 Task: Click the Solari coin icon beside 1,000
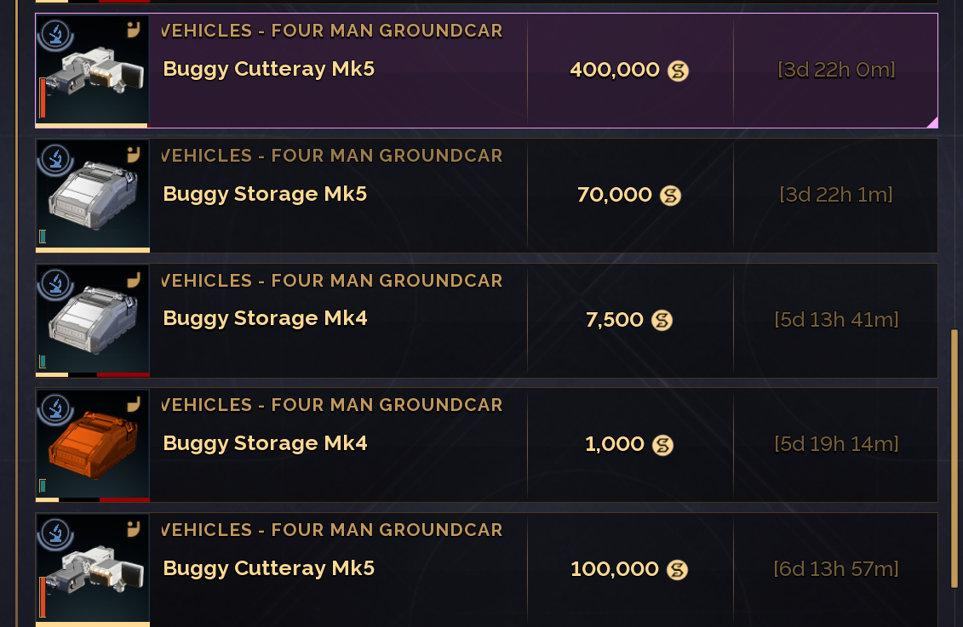(x=662, y=445)
